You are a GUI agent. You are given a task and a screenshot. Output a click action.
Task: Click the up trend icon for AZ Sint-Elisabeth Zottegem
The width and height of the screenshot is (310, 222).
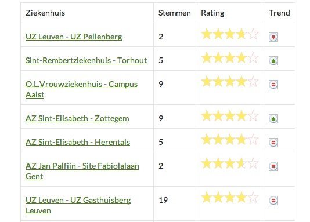273,119
